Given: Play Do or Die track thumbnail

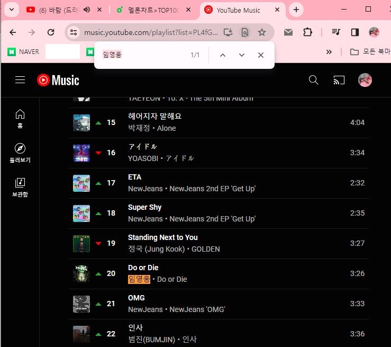Looking at the screenshot, I should click(81, 273).
